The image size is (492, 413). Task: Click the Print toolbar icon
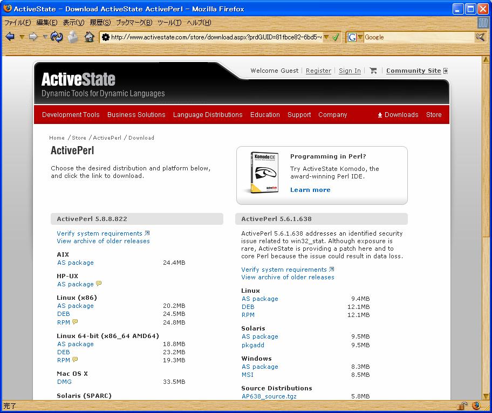pyautogui.click(x=73, y=37)
